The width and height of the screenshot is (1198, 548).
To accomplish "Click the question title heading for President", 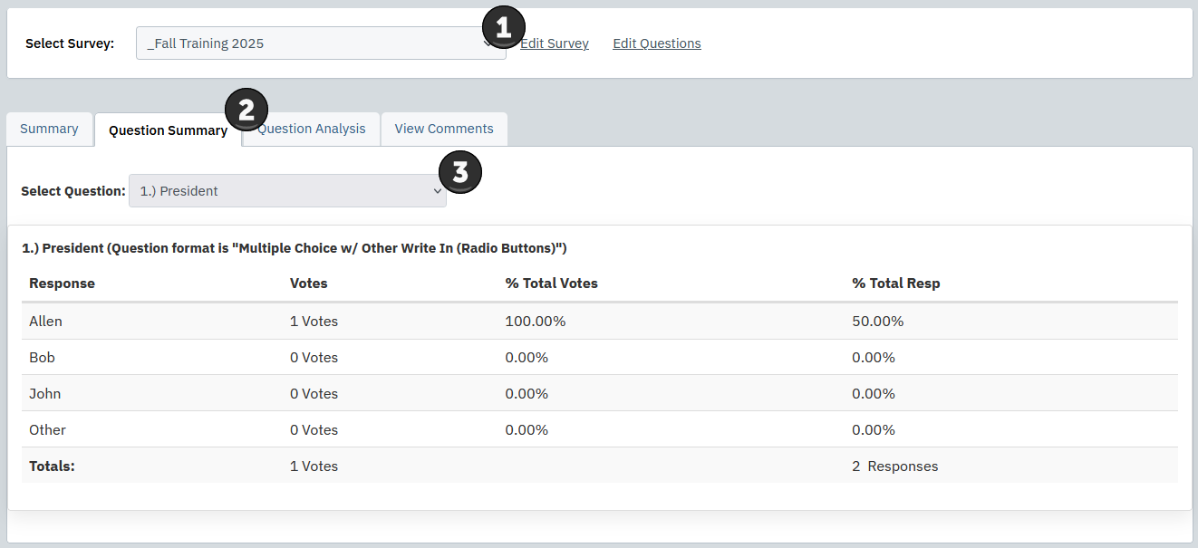I will point(294,247).
